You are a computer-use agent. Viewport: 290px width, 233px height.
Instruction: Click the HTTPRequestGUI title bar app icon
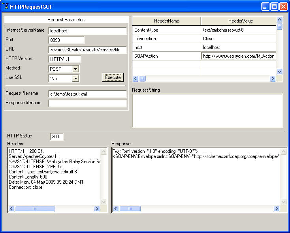point(6,6)
